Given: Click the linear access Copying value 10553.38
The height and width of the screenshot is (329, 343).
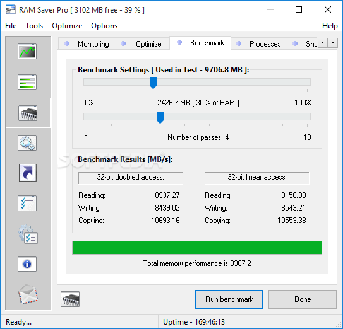Looking at the screenshot, I should (292, 221).
